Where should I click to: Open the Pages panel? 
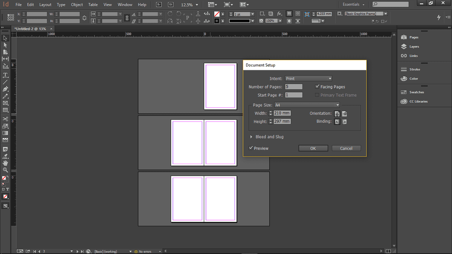414,37
